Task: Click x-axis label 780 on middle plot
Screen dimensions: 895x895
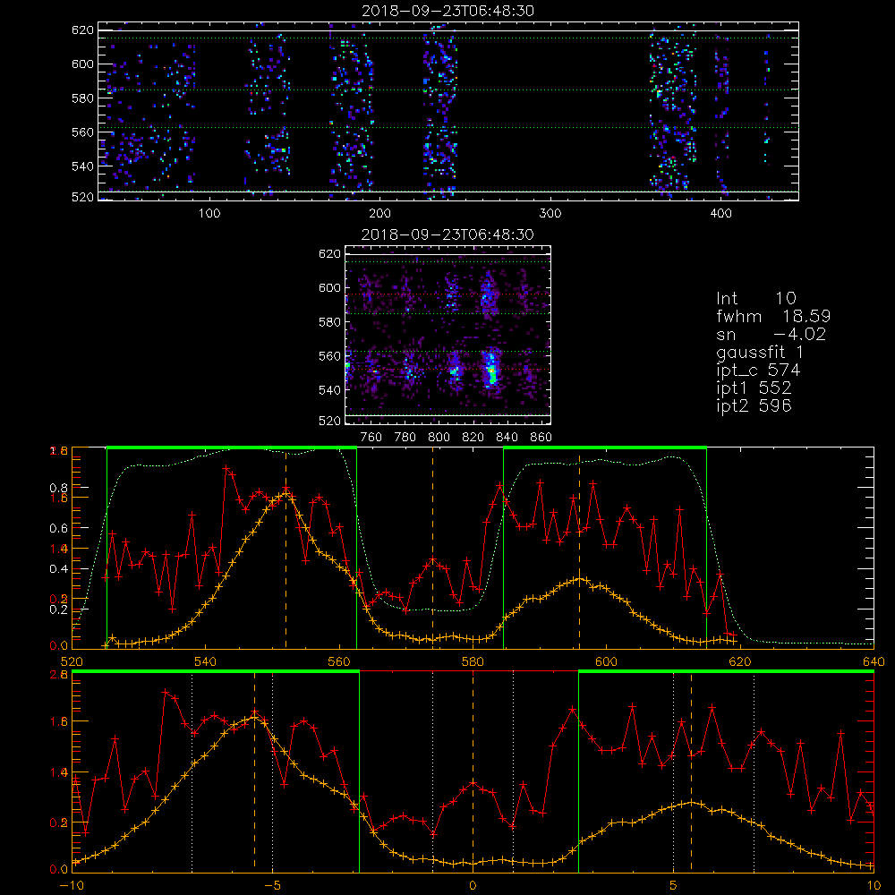Action: tap(405, 438)
